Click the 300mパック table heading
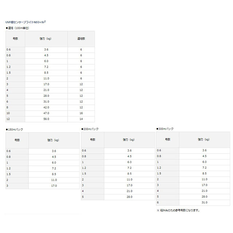Screen dimensions: 233x233 [165, 129]
